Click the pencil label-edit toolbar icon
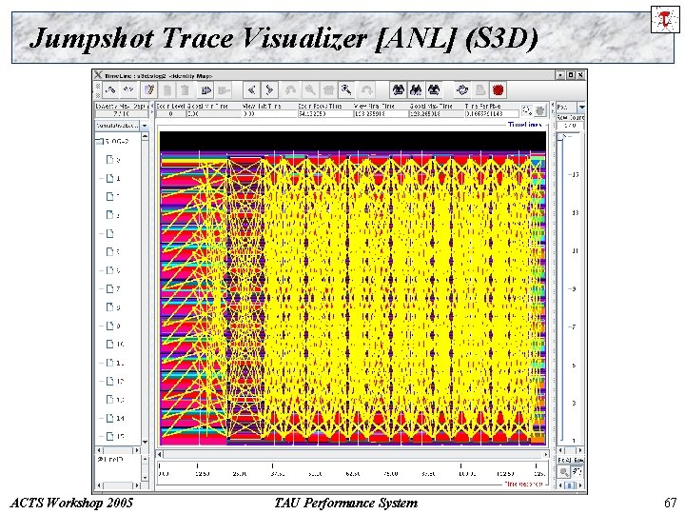Screen dimensions: 685x514 (149, 90)
